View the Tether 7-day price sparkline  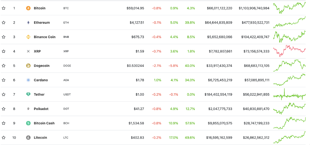click(289, 95)
